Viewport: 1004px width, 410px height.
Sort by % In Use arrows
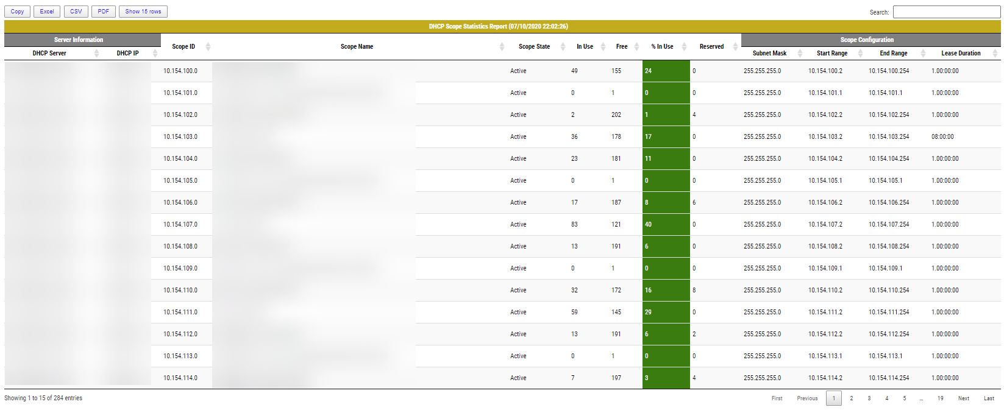tap(684, 47)
